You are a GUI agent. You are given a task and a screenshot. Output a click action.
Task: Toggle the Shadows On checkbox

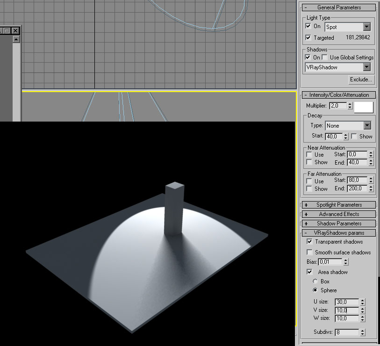click(x=308, y=57)
